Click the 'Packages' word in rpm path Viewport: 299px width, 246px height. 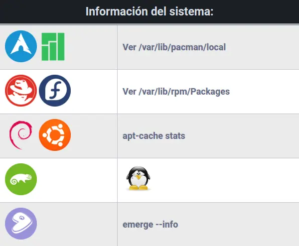210,92
